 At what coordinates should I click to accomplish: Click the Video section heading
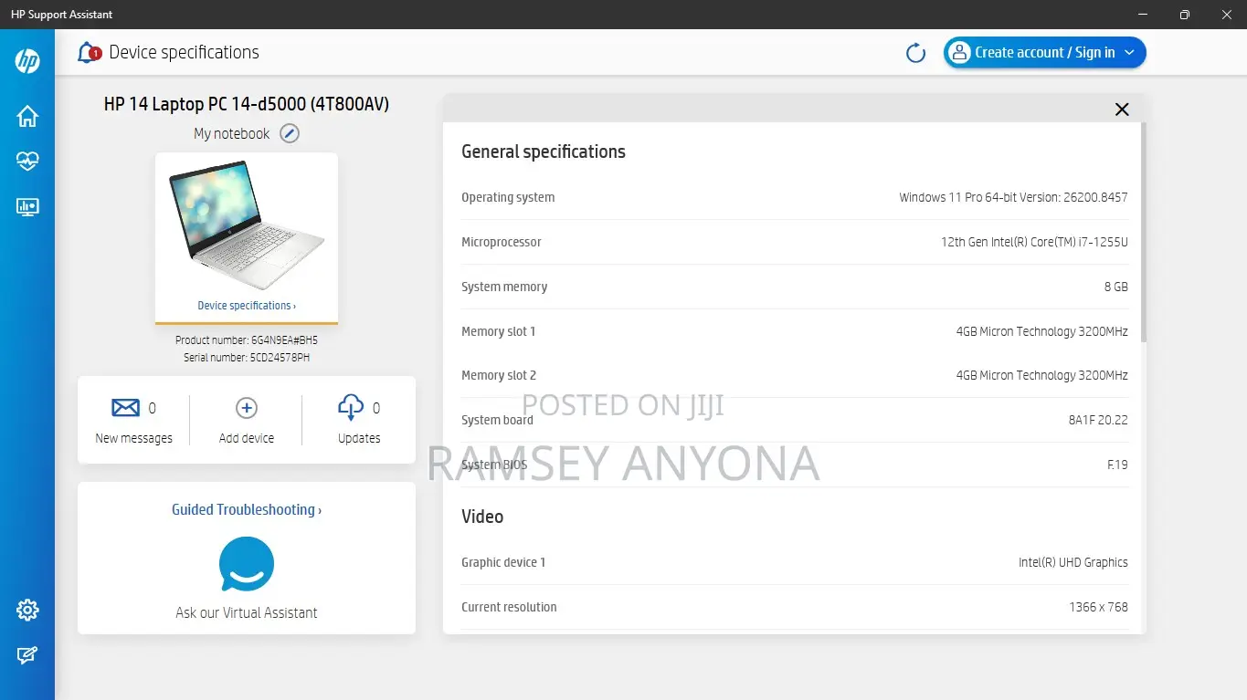(x=482, y=517)
